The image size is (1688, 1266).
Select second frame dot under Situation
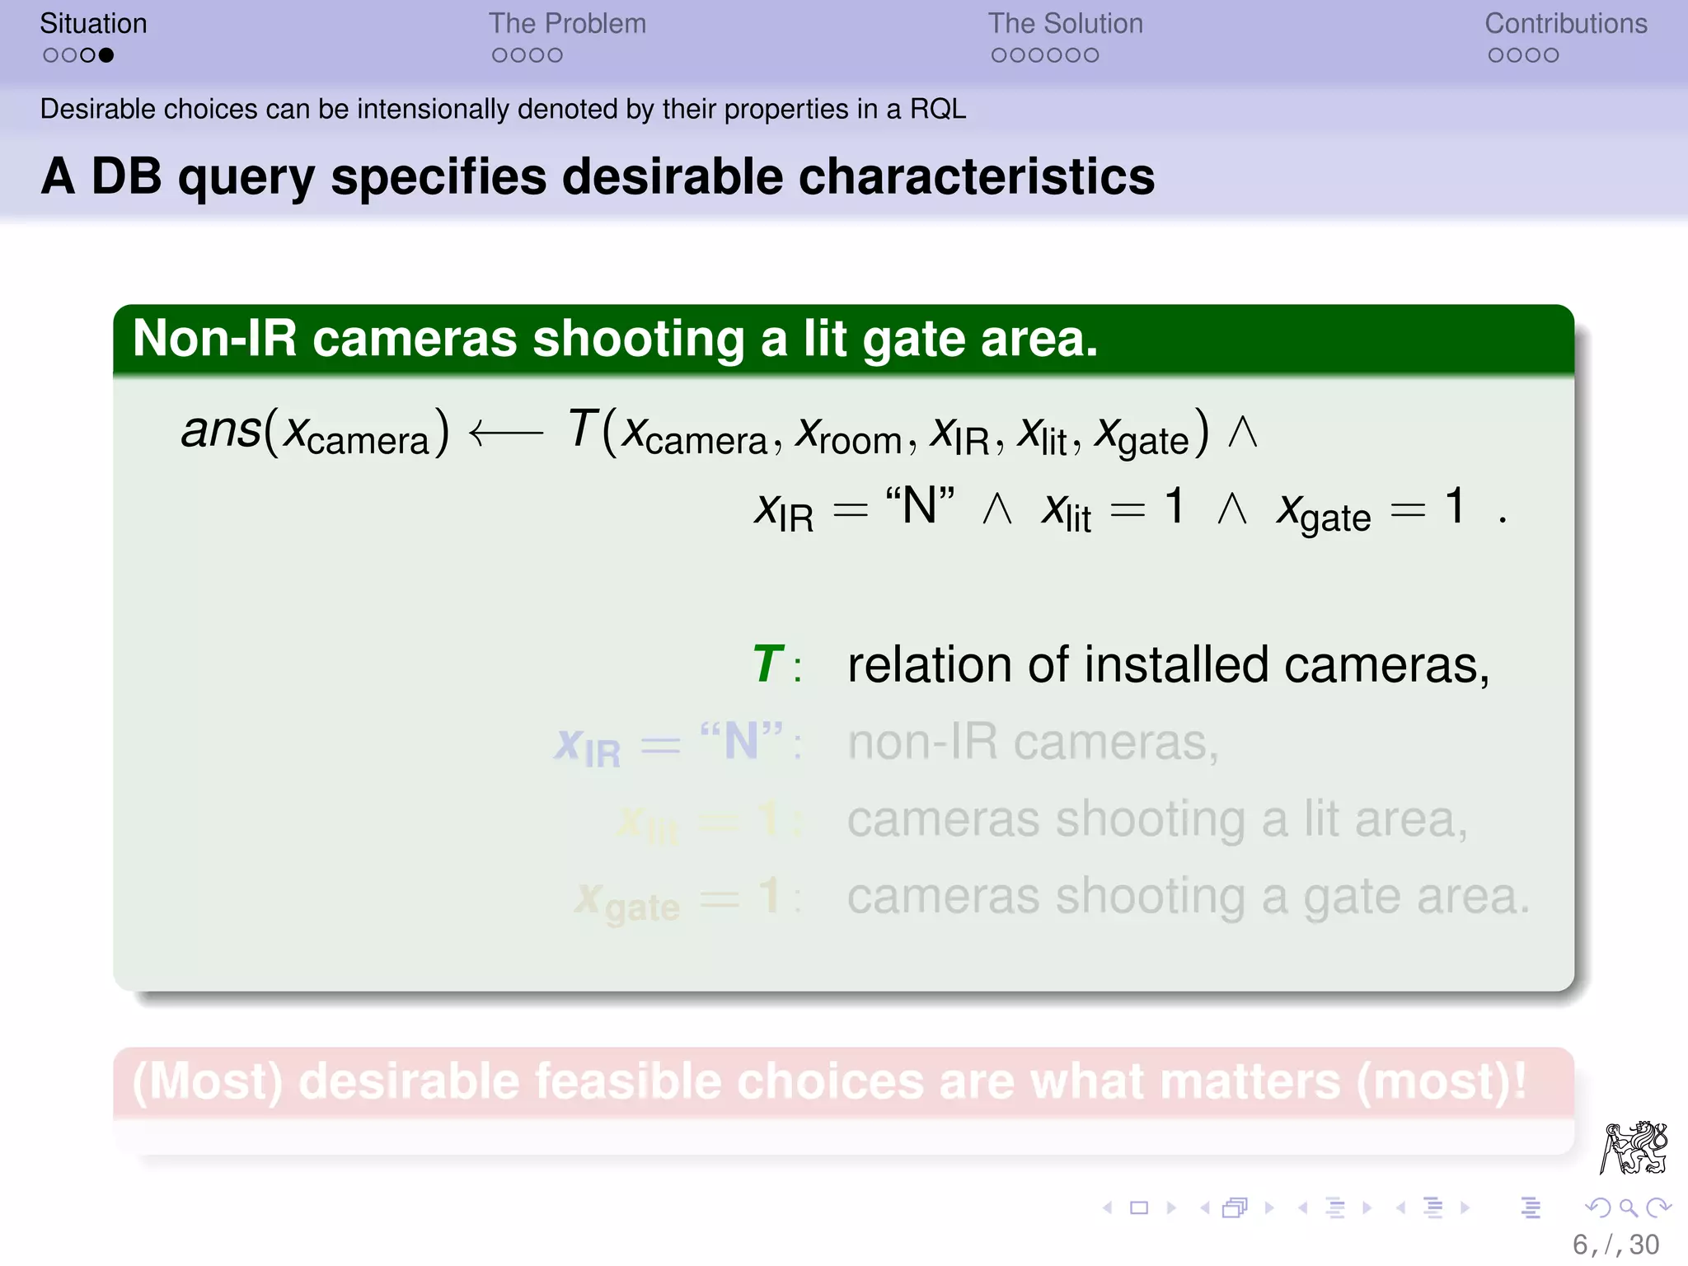tap(69, 55)
